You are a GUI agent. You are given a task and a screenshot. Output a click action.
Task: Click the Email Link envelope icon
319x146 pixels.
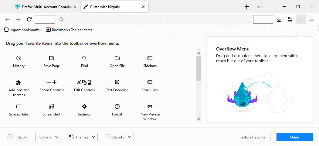tap(150, 82)
